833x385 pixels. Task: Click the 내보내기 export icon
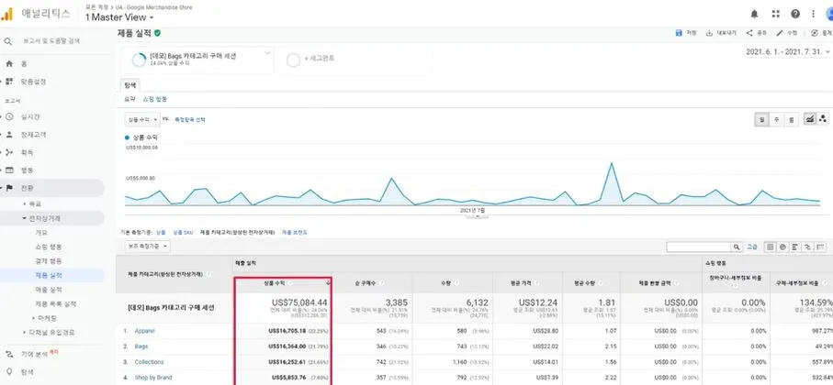[709, 33]
